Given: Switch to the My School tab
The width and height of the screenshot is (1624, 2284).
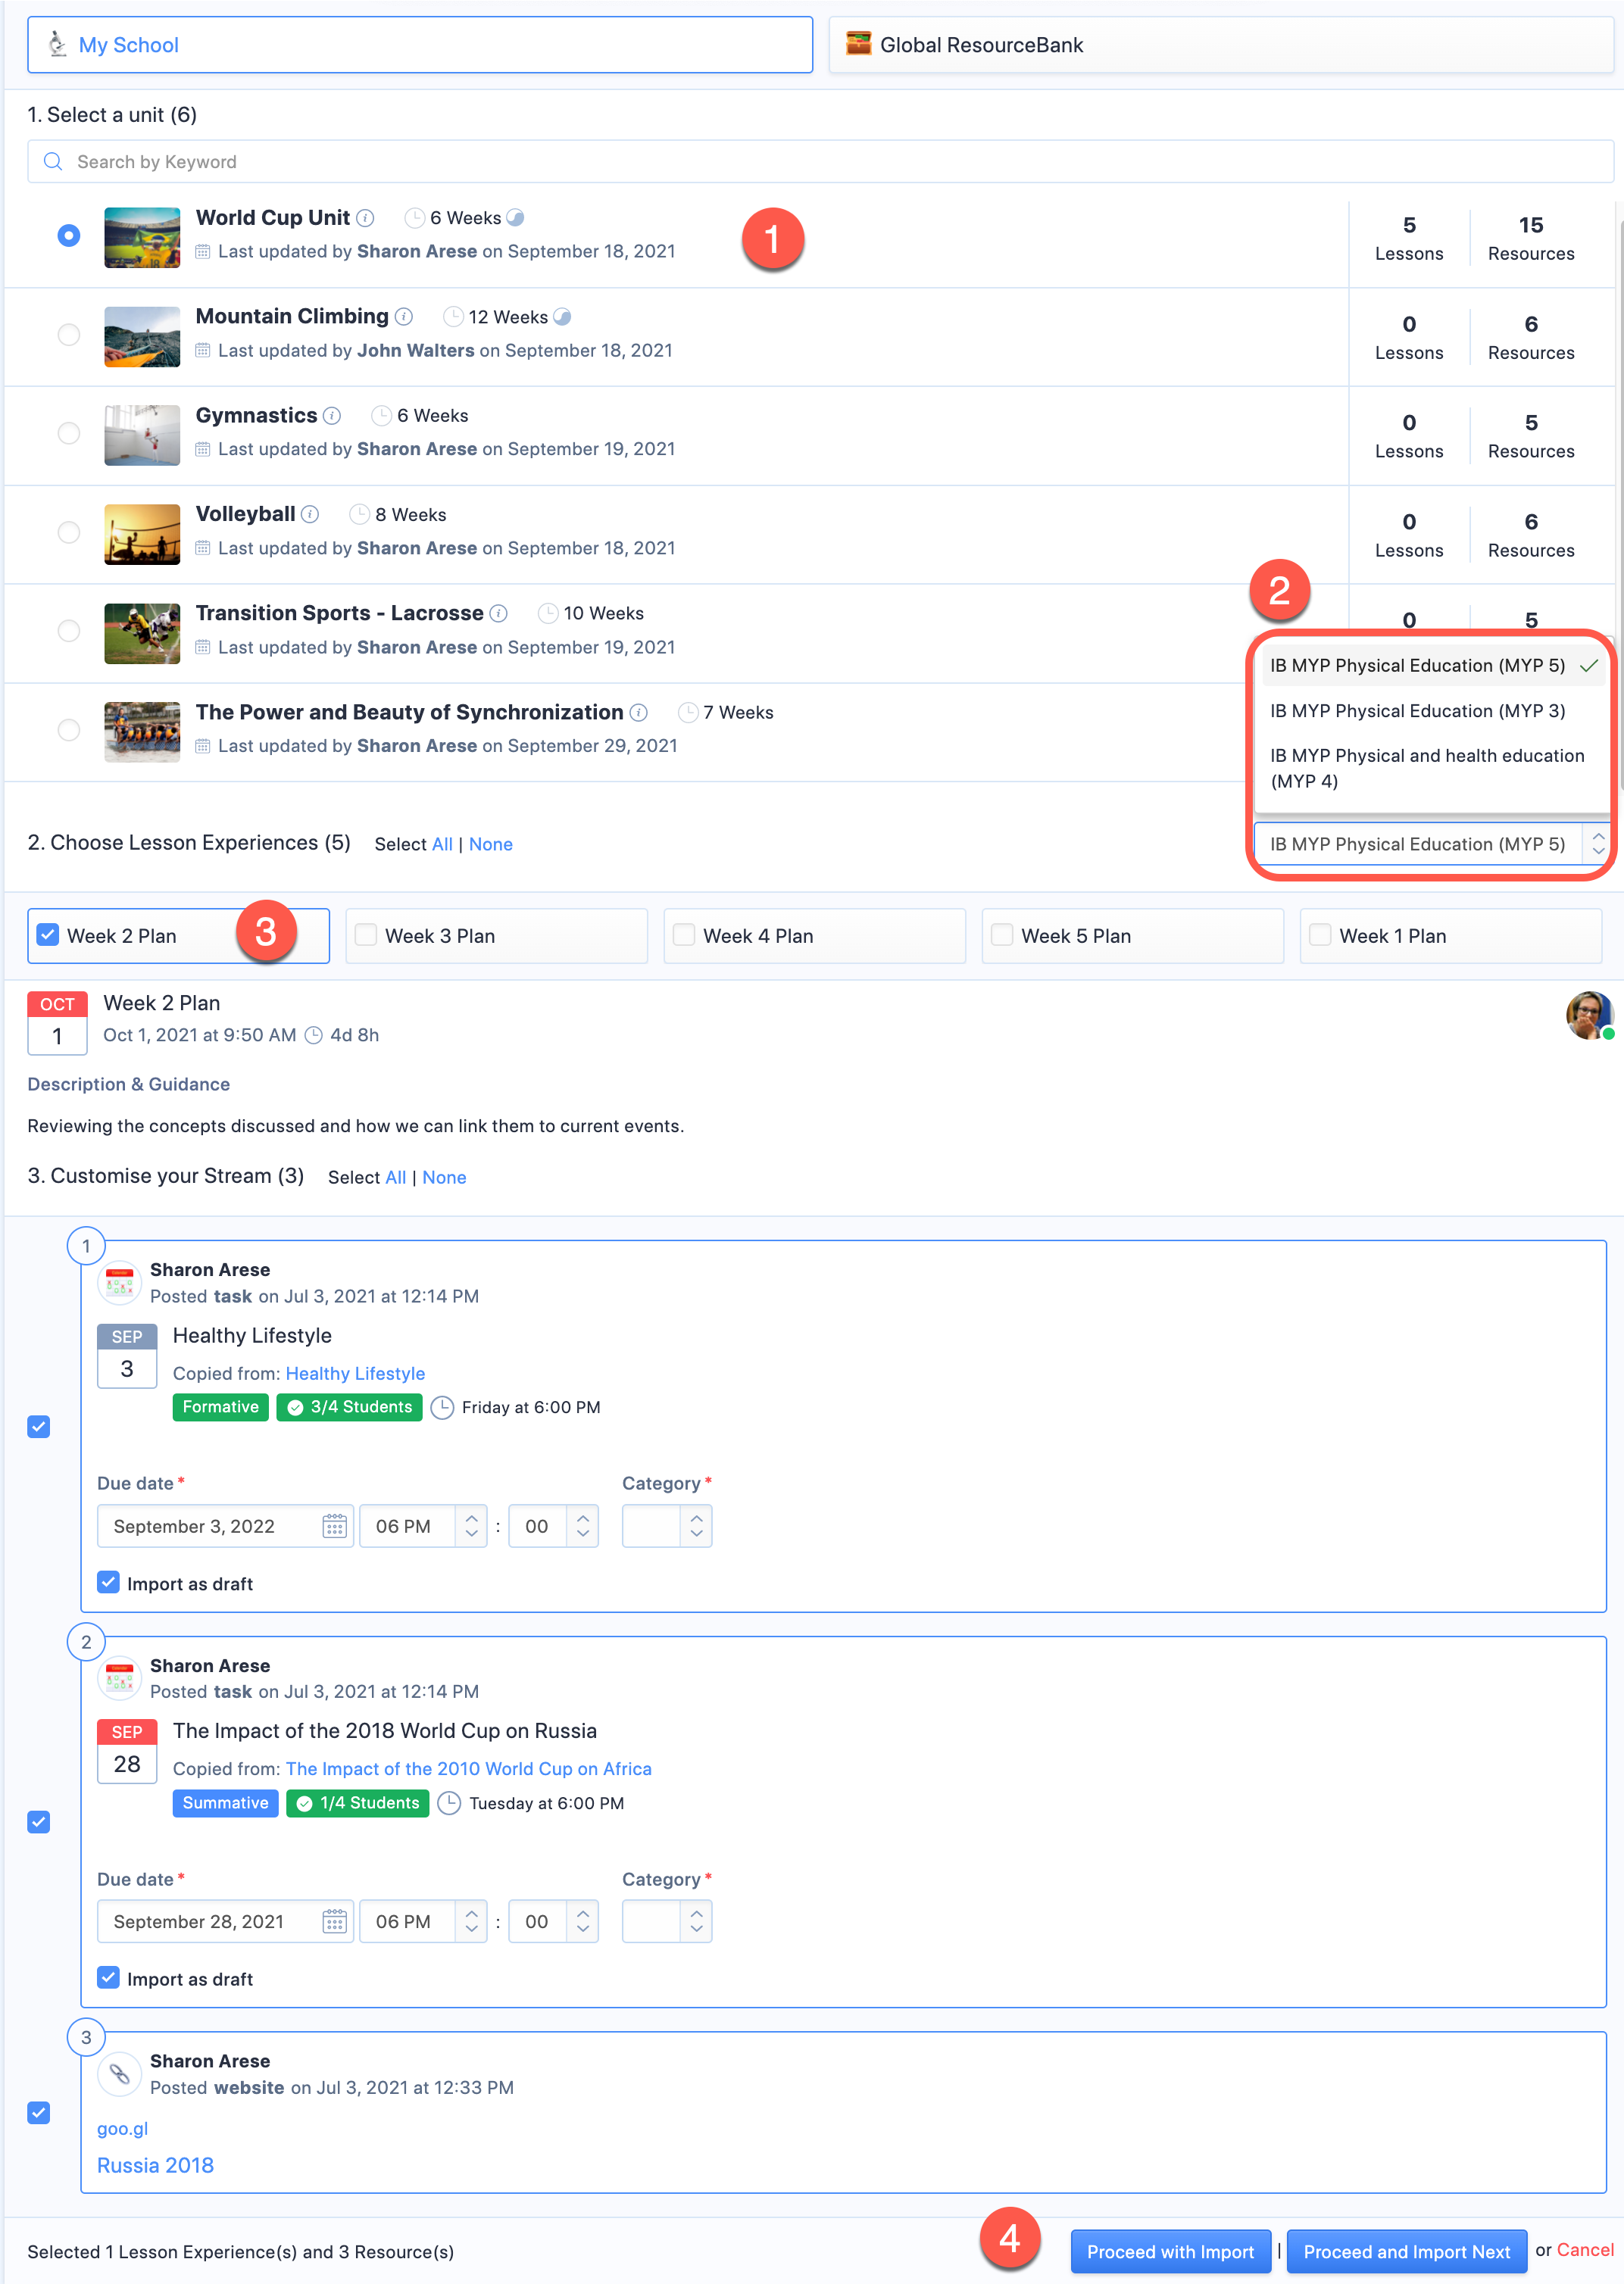Looking at the screenshot, I should 420,45.
